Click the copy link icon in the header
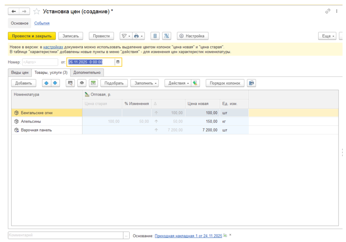This screenshot has height=242, width=346. (x=327, y=11)
